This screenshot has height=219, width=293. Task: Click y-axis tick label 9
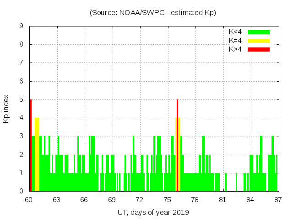pyautogui.click(x=22, y=26)
